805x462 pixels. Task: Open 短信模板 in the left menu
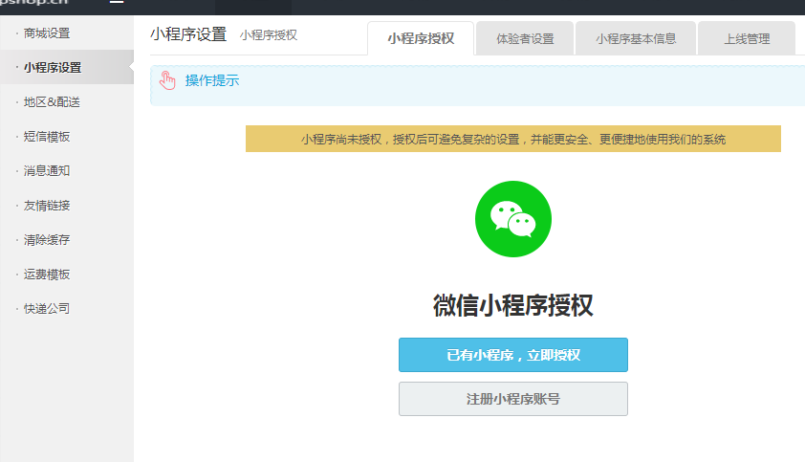coord(47,137)
